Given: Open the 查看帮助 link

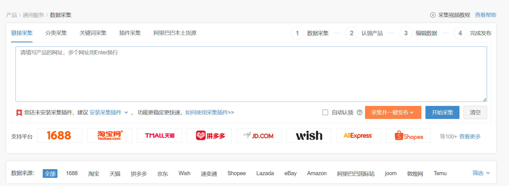Looking at the screenshot, I should coord(486,15).
